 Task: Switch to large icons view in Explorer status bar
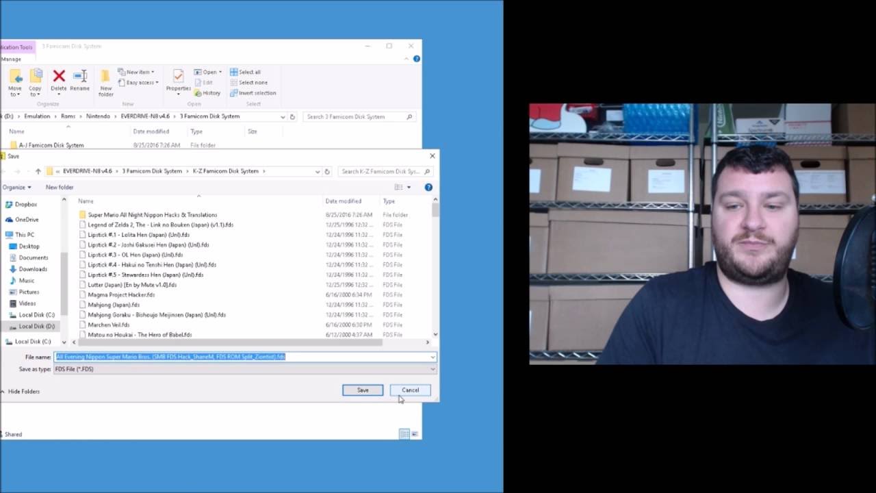pos(414,434)
